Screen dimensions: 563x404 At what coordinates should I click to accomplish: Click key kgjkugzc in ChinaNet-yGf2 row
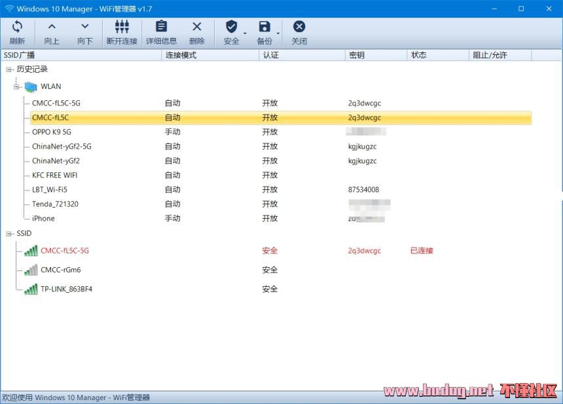362,161
